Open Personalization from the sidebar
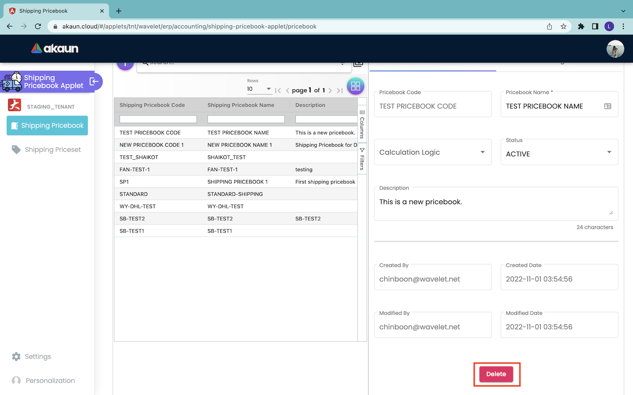Viewport: 633px width, 395px height. click(x=44, y=381)
